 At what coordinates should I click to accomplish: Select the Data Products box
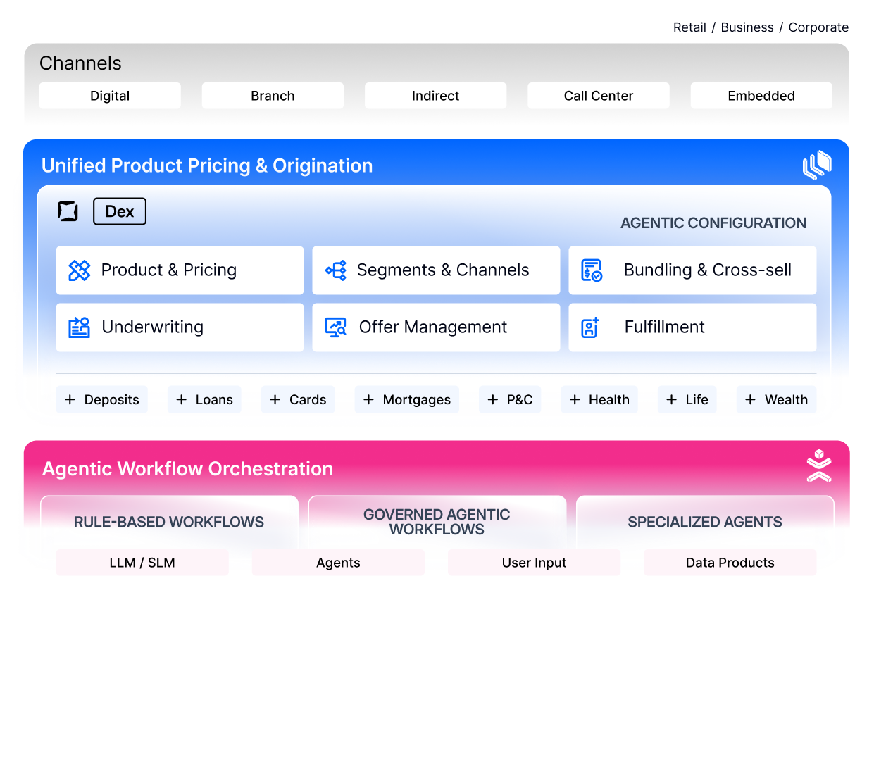tap(730, 563)
